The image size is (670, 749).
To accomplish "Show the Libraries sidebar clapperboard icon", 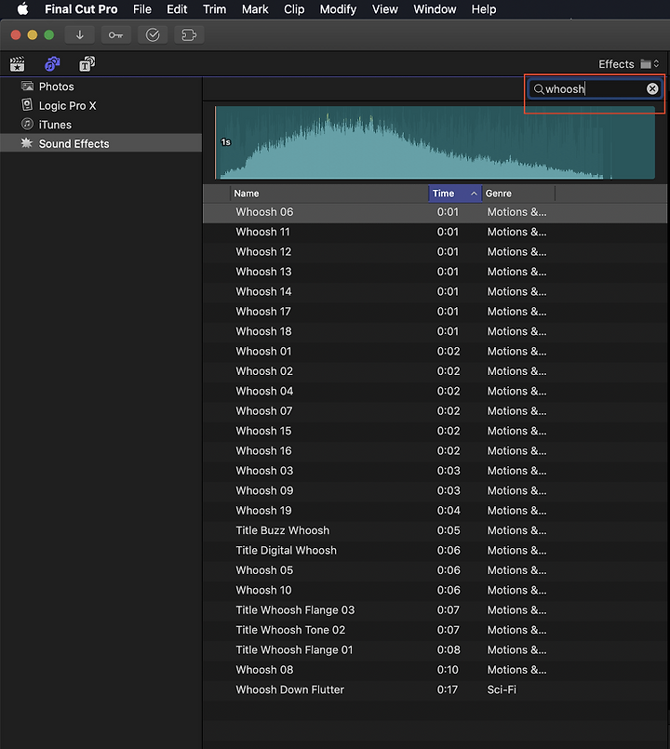I will pyautogui.click(x=17, y=64).
